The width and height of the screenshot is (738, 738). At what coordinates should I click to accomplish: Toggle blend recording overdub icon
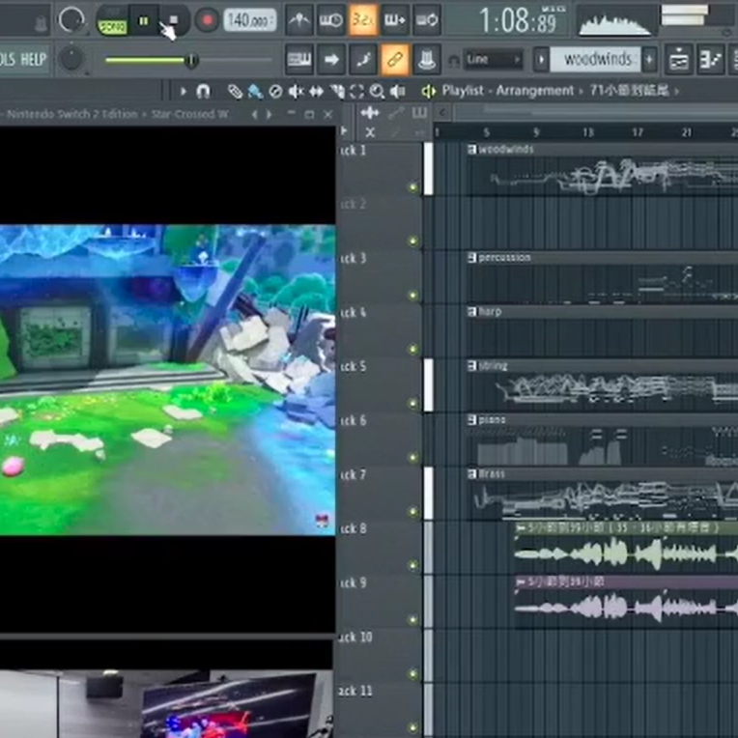point(395,19)
